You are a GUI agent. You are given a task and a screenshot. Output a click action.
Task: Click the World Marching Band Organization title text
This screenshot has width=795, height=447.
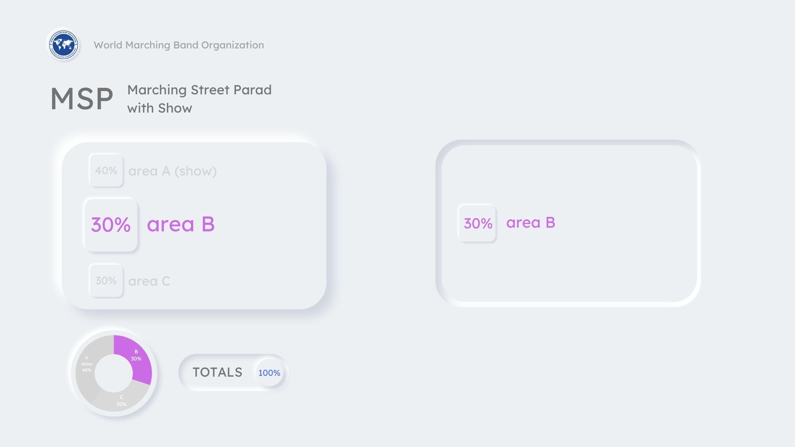pyautogui.click(x=178, y=45)
